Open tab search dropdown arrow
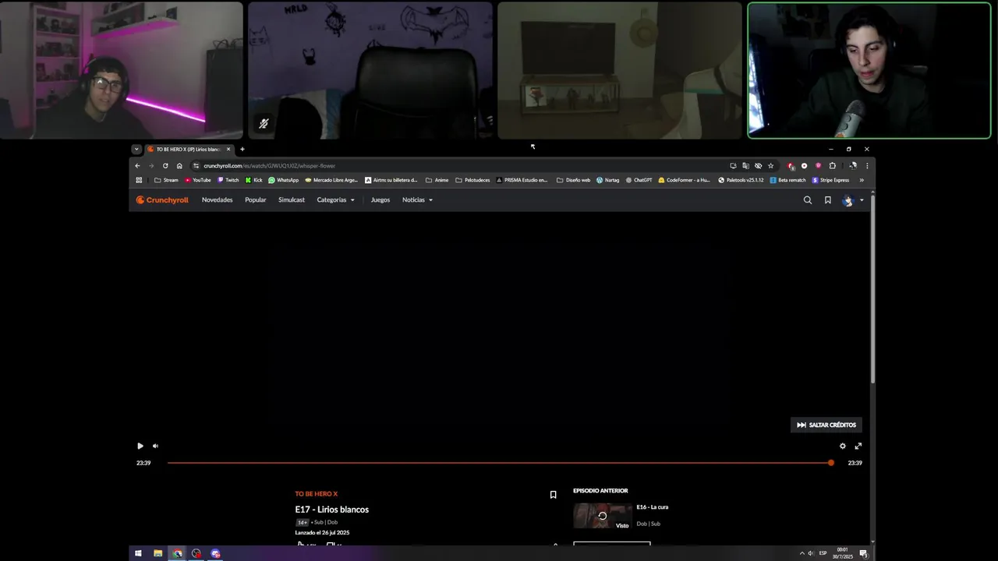This screenshot has width=998, height=561. 136,149
